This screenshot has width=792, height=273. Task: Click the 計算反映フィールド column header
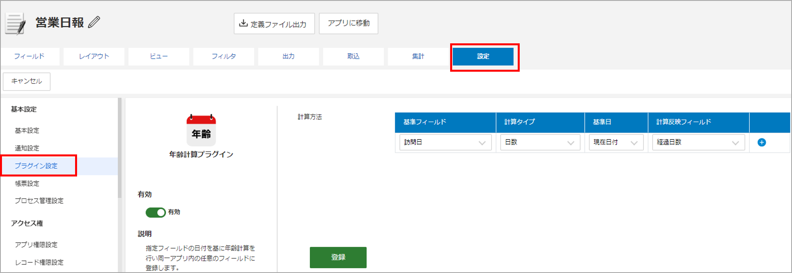[698, 122]
